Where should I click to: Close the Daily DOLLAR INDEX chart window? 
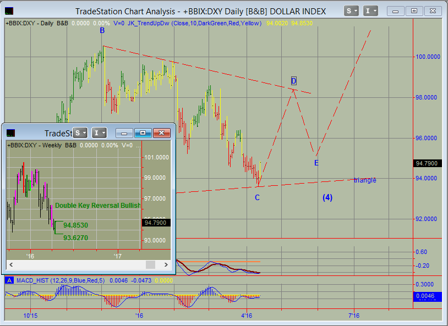(433, 11)
